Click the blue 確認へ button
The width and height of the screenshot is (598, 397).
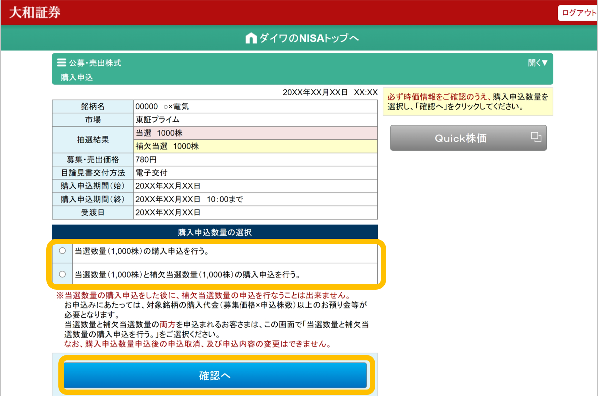click(x=215, y=375)
